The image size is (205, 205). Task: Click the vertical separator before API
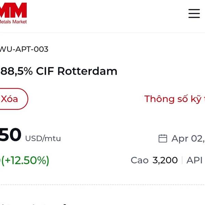(182, 160)
